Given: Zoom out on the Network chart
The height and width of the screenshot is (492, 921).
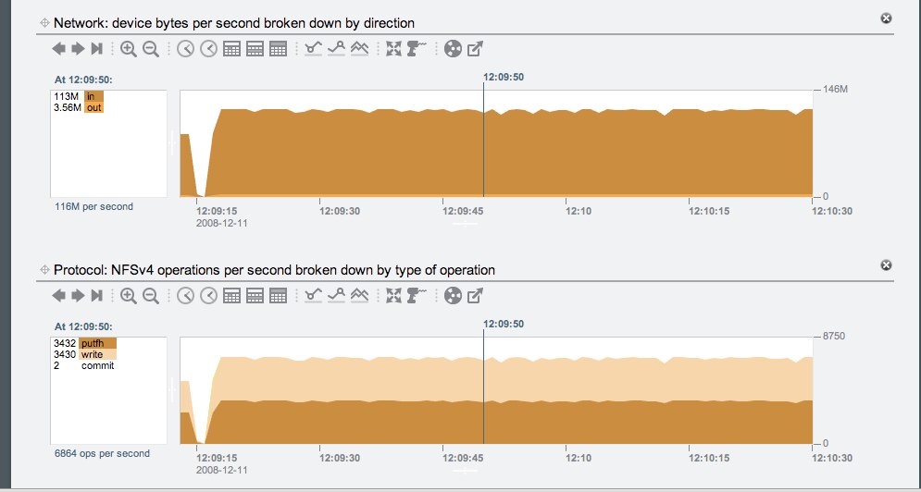Looking at the screenshot, I should click(x=151, y=49).
